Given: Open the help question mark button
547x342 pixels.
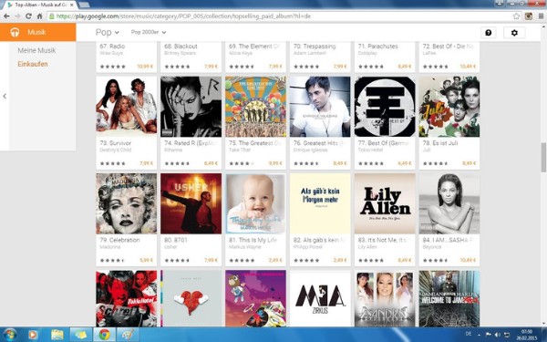Looking at the screenshot, I should point(489,33).
